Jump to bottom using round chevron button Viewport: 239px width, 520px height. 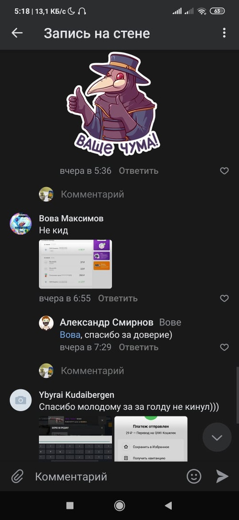[217, 437]
